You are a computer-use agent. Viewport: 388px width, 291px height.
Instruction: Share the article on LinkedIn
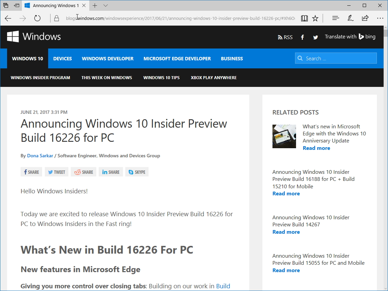coord(110,172)
